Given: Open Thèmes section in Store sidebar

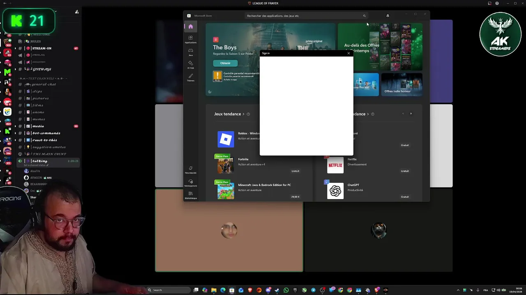Looking at the screenshot, I should click(x=191, y=77).
